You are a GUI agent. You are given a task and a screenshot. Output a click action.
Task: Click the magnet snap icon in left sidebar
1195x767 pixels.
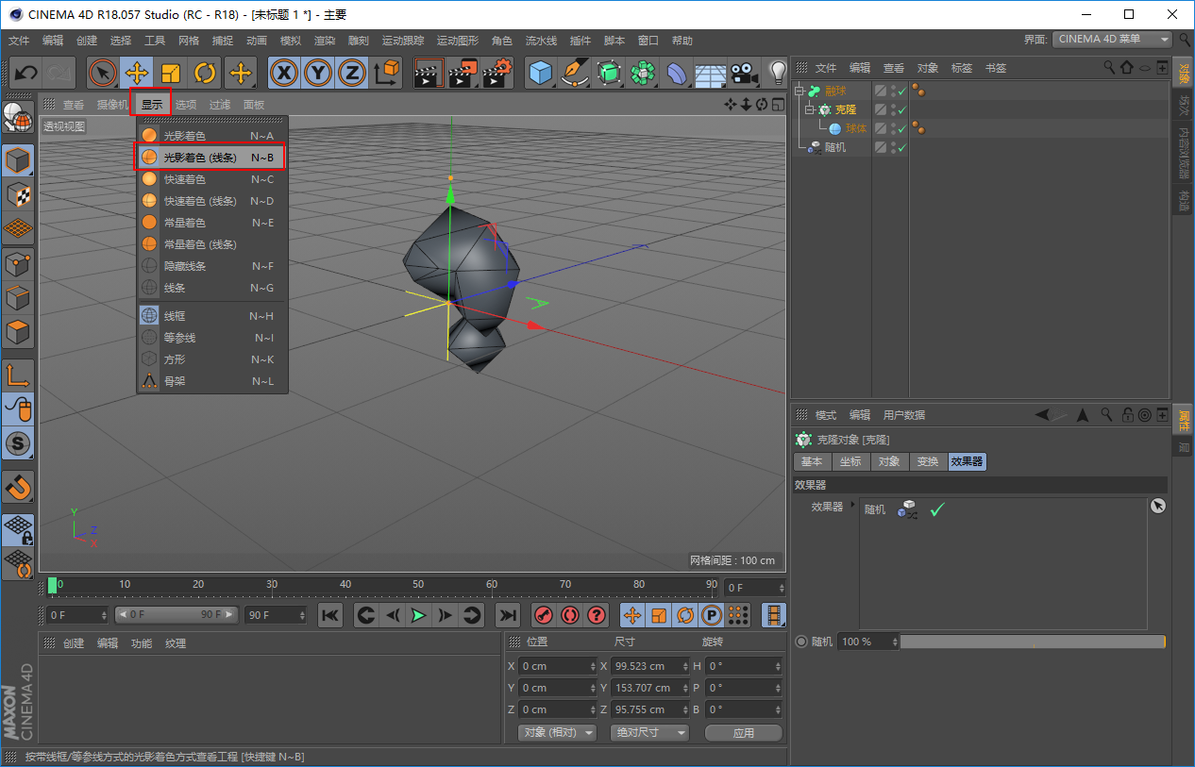[x=19, y=488]
